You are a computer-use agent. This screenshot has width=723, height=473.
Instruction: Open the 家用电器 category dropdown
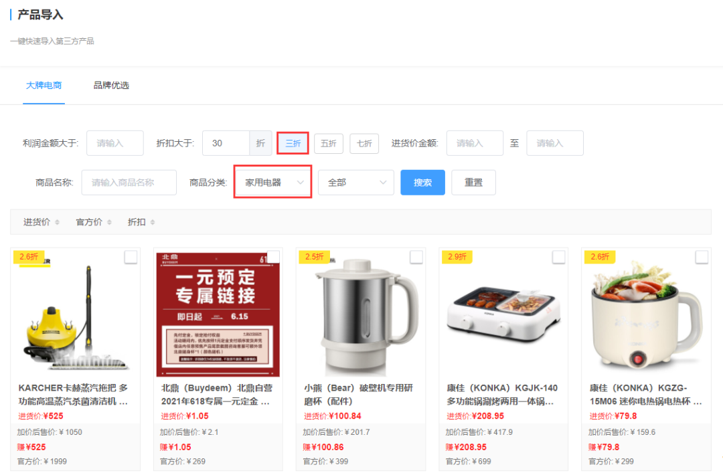click(273, 183)
